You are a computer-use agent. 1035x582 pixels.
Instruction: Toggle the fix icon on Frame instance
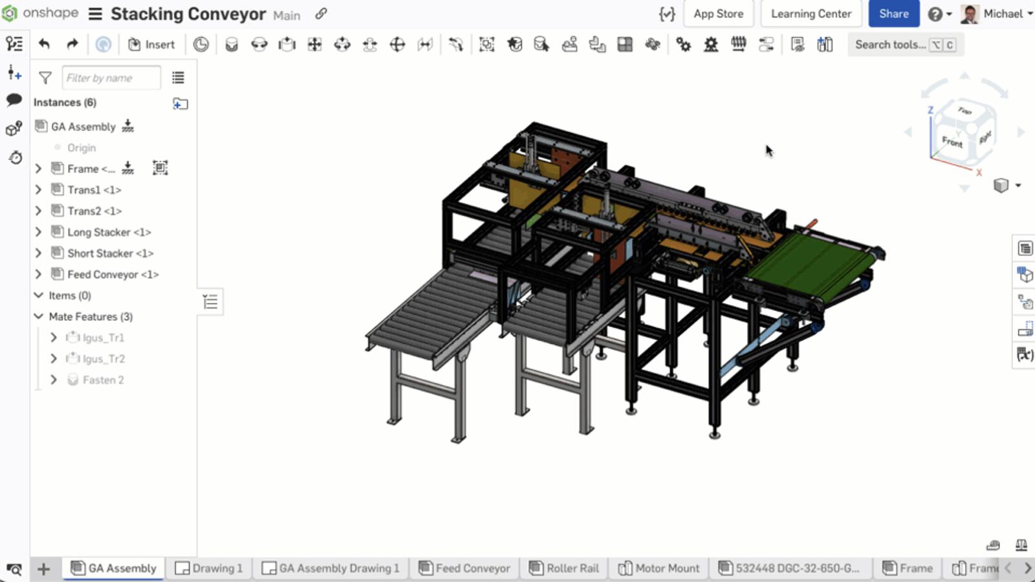click(x=128, y=168)
